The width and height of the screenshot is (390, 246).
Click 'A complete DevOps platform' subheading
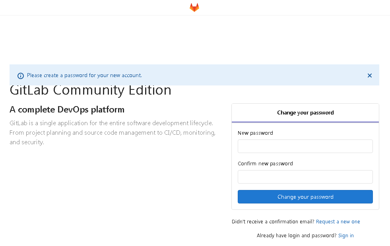67,110
